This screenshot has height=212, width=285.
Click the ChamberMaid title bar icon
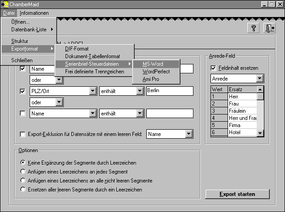(5, 4)
